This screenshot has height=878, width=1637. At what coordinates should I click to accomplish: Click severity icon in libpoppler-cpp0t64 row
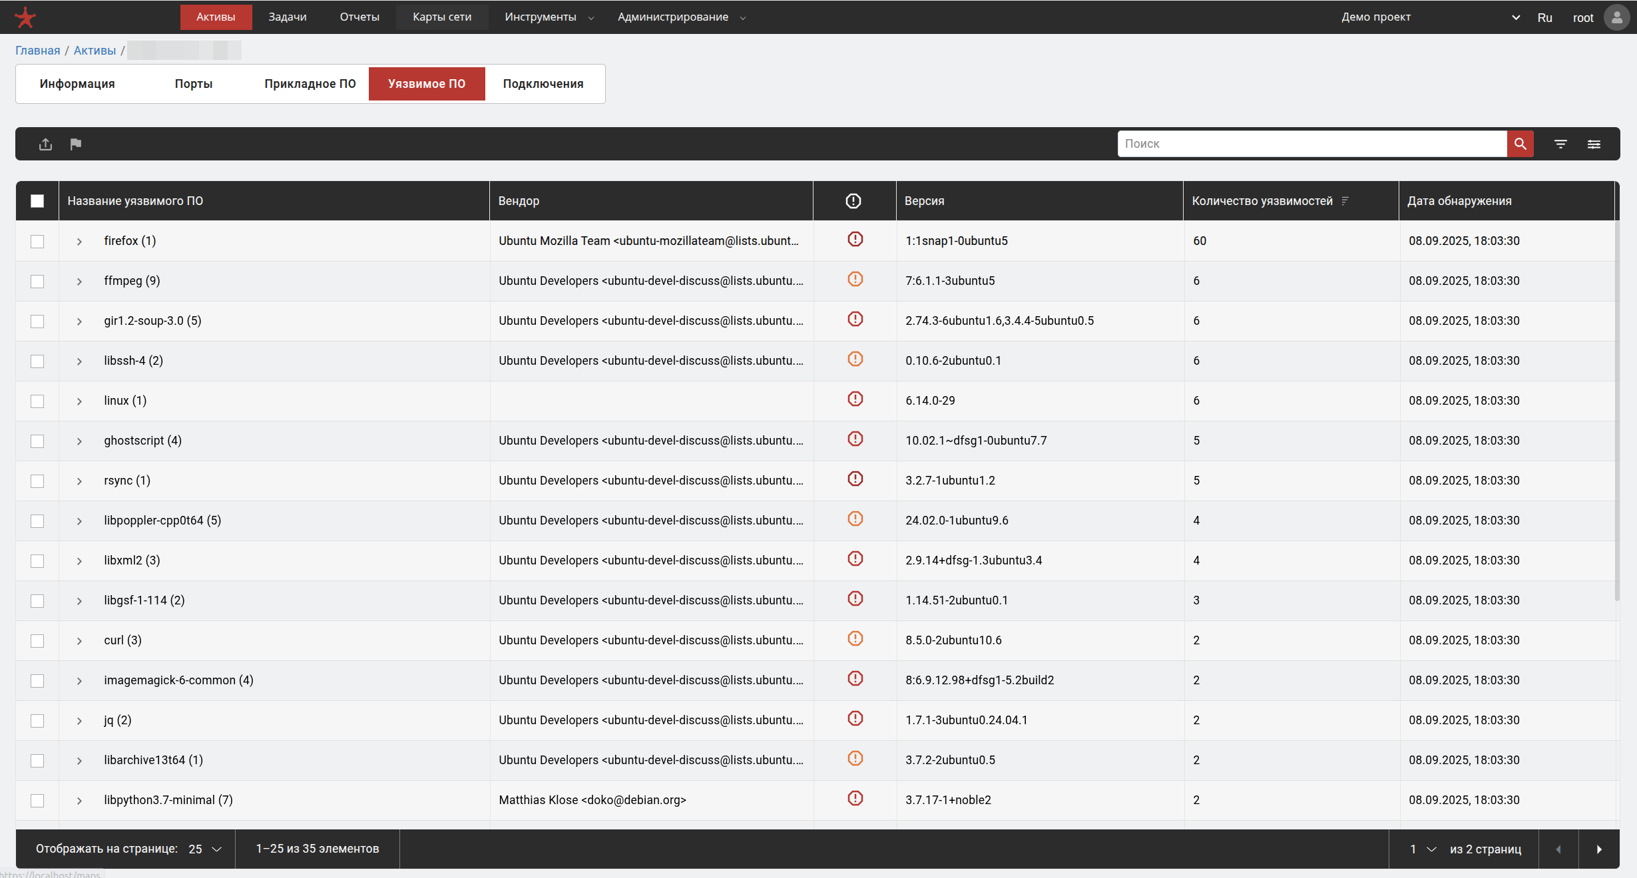pos(855,519)
